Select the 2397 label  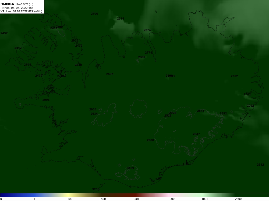point(142,57)
